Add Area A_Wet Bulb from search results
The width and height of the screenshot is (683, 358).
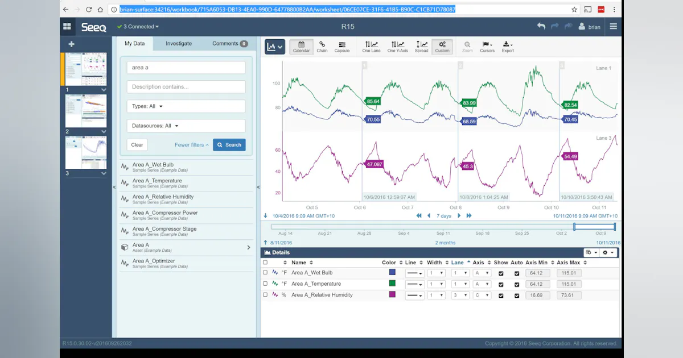coord(186,167)
